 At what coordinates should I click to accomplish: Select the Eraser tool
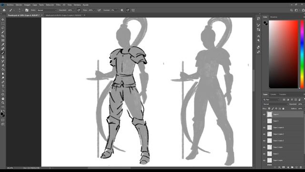[3, 65]
